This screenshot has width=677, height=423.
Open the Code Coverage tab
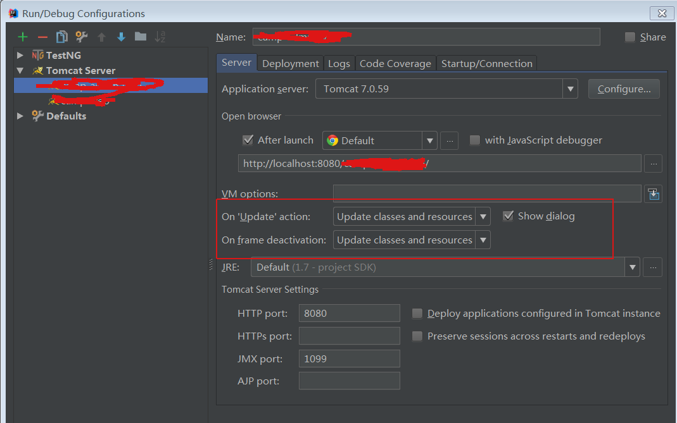(395, 63)
